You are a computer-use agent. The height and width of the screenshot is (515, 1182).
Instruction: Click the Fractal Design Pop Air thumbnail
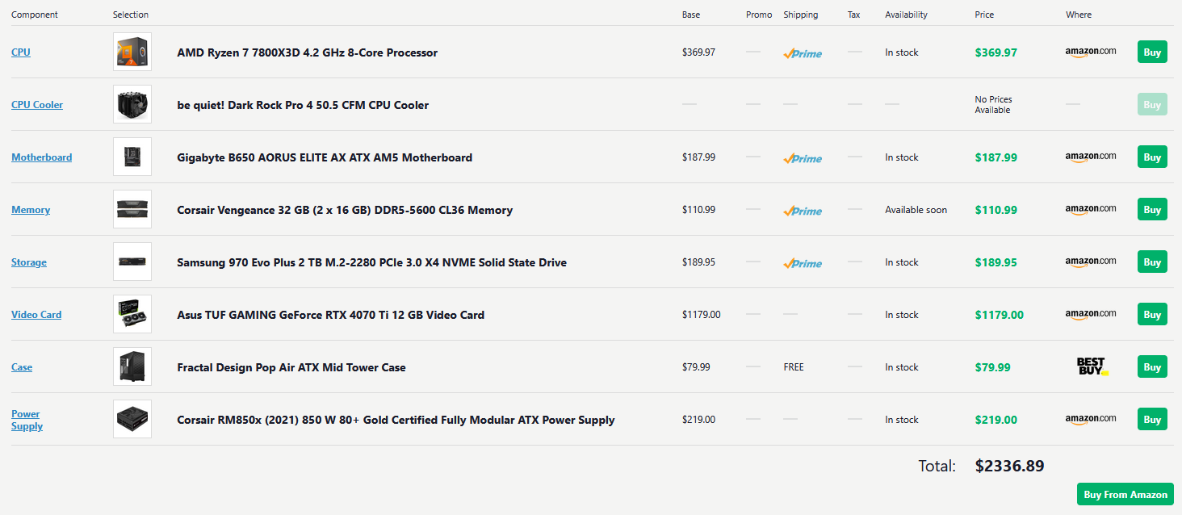coord(132,366)
